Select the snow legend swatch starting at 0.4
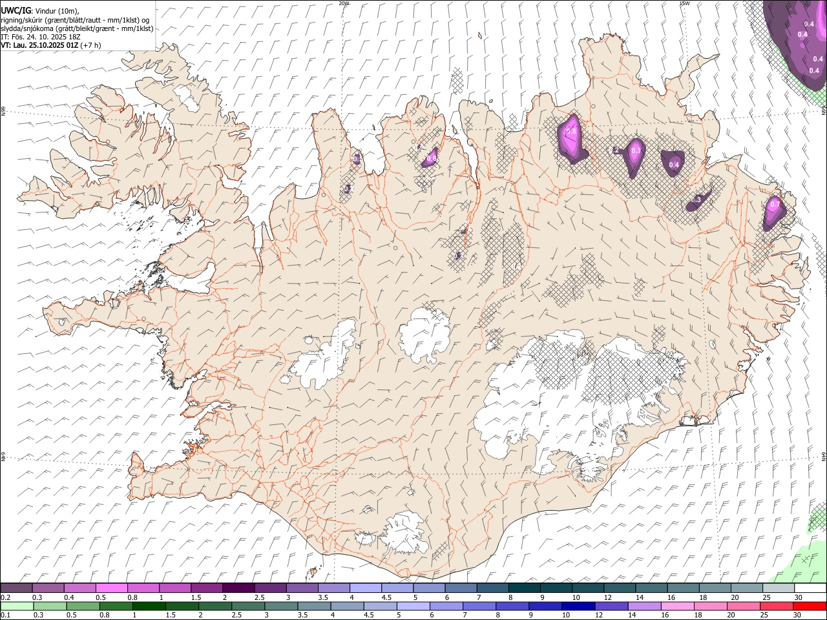This screenshot has width=827, height=620. tap(79, 588)
